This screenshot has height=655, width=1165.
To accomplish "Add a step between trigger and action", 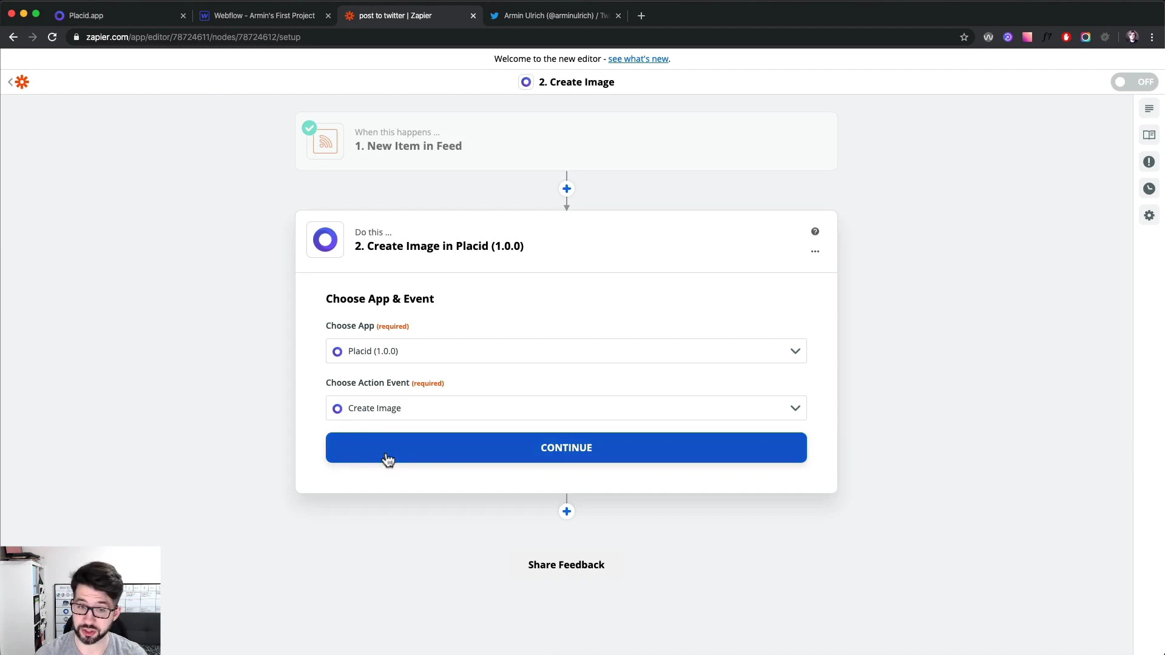I will click(x=566, y=189).
